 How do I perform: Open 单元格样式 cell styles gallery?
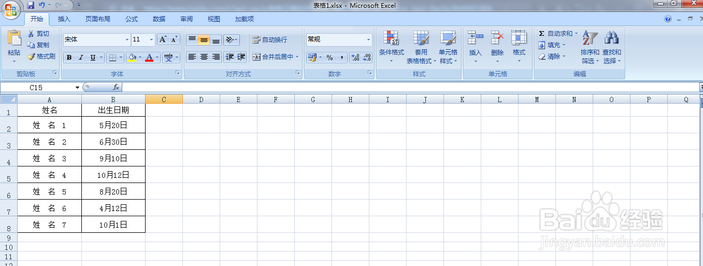click(448, 47)
